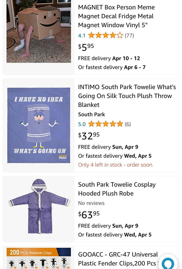182x269 pixels.
Task: Open MAGNET Box Person Meme product title
Action: (x=116, y=16)
